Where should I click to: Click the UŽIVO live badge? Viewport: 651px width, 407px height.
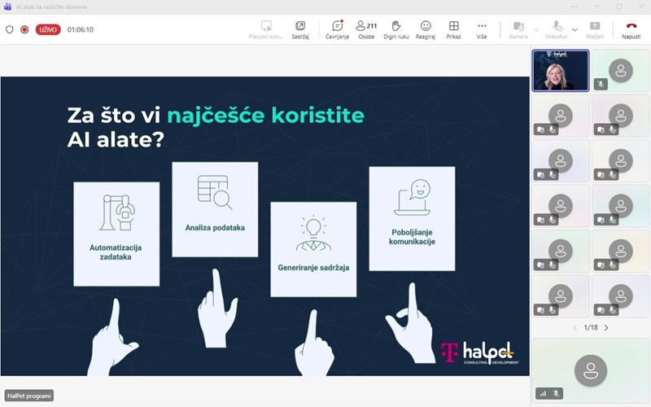coord(48,29)
